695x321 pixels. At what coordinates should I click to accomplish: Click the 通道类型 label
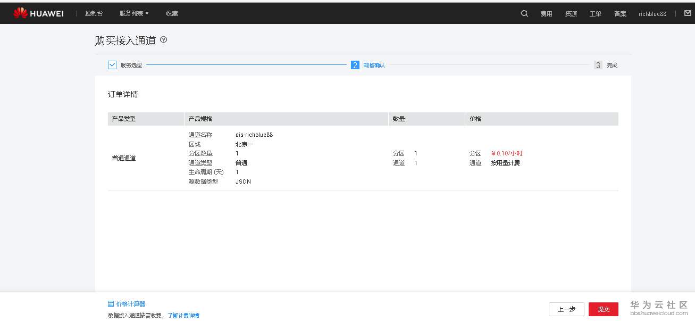tap(200, 163)
